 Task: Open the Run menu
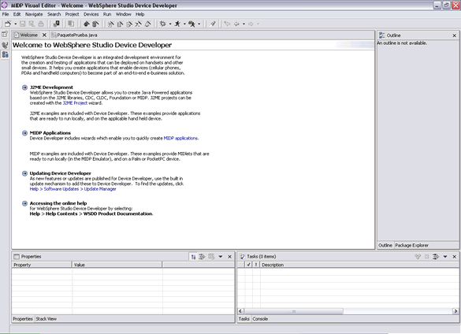click(107, 14)
